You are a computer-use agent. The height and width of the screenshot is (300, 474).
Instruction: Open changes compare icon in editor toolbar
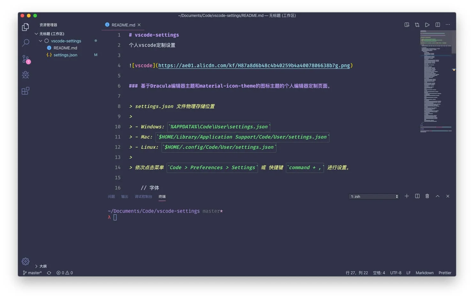(417, 25)
